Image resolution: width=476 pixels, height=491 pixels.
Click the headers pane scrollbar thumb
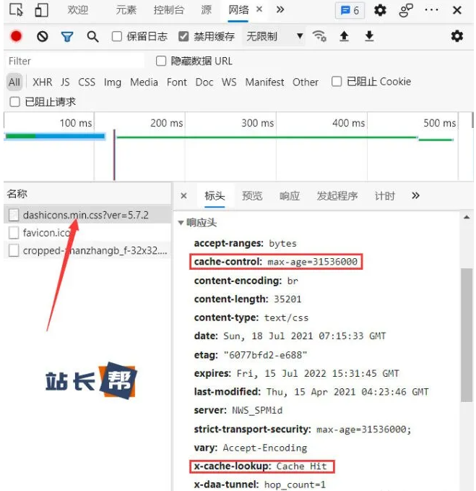pyautogui.click(x=467, y=334)
